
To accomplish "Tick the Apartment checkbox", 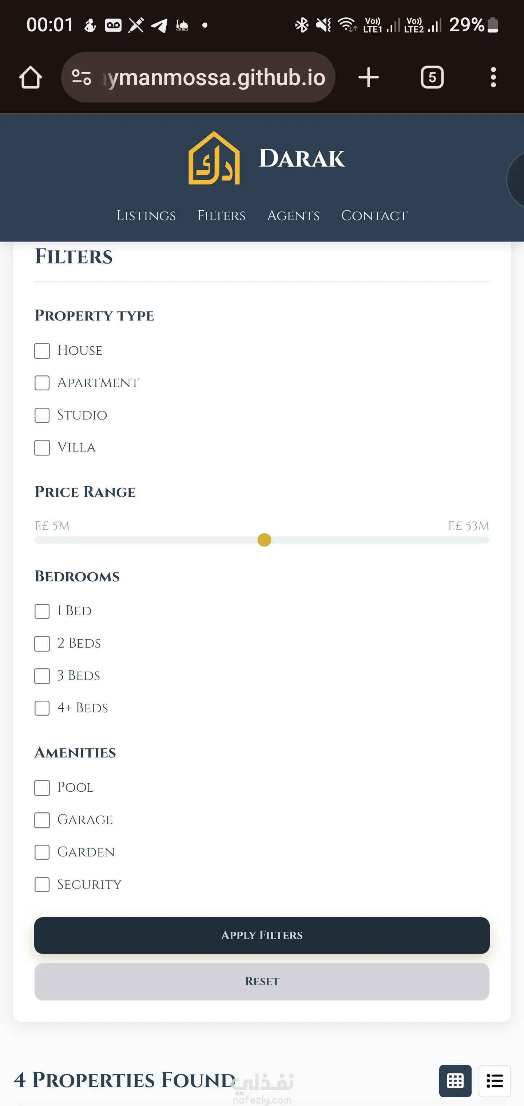I will [42, 383].
